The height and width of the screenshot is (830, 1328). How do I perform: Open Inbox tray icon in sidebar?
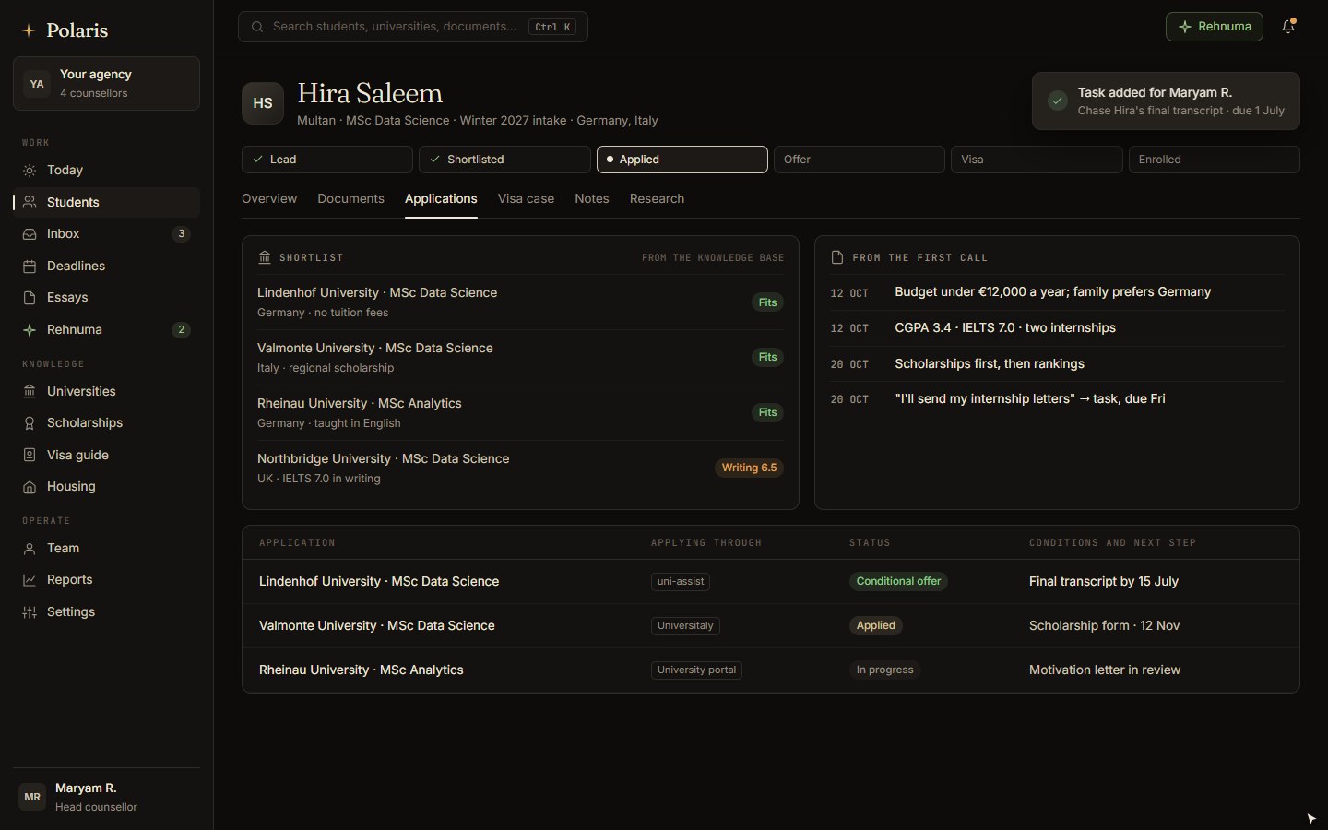click(30, 234)
